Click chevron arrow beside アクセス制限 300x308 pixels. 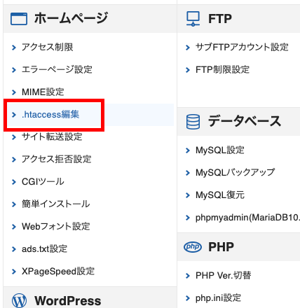pos(14,48)
